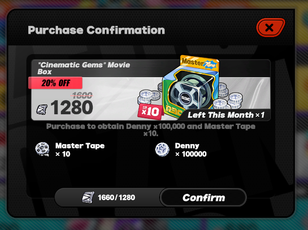Click the Confirm purchase button
308x230 pixels.
tap(204, 198)
